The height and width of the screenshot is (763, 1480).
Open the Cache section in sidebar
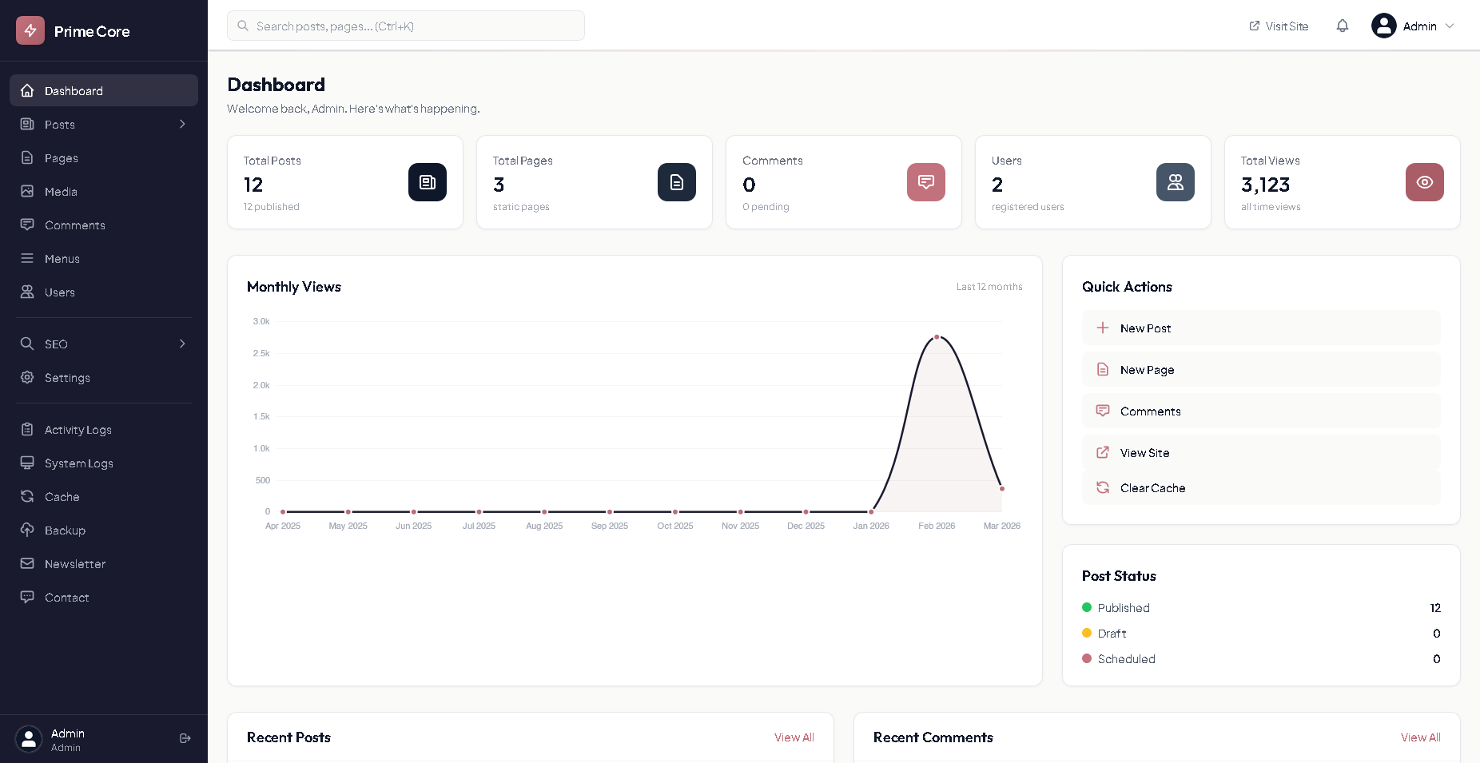(x=61, y=496)
